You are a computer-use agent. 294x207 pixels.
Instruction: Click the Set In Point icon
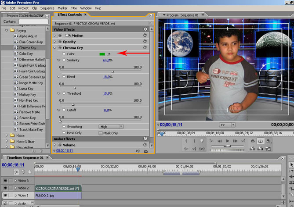(x=186, y=141)
